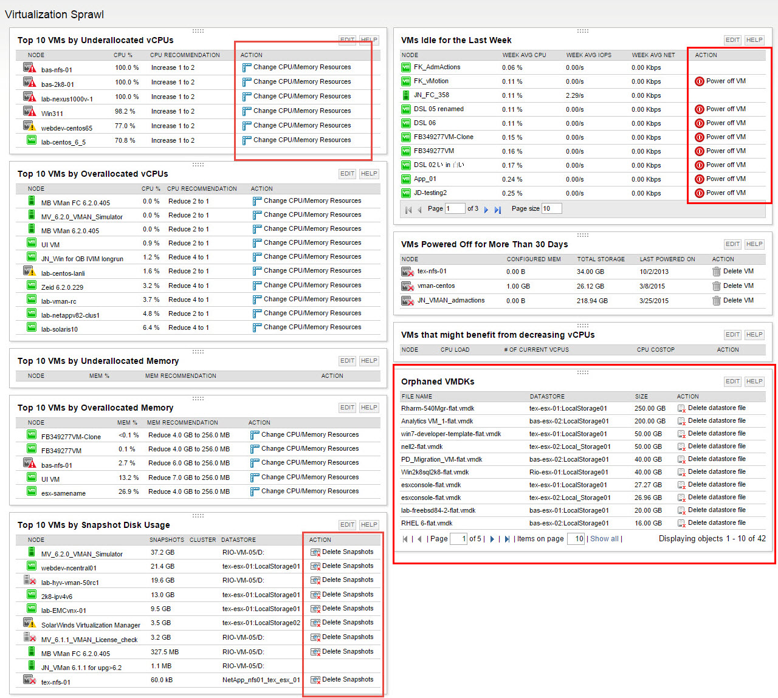The image size is (778, 698).
Task: Click the Page field in Orphaned VMDKs pager
Action: (458, 539)
